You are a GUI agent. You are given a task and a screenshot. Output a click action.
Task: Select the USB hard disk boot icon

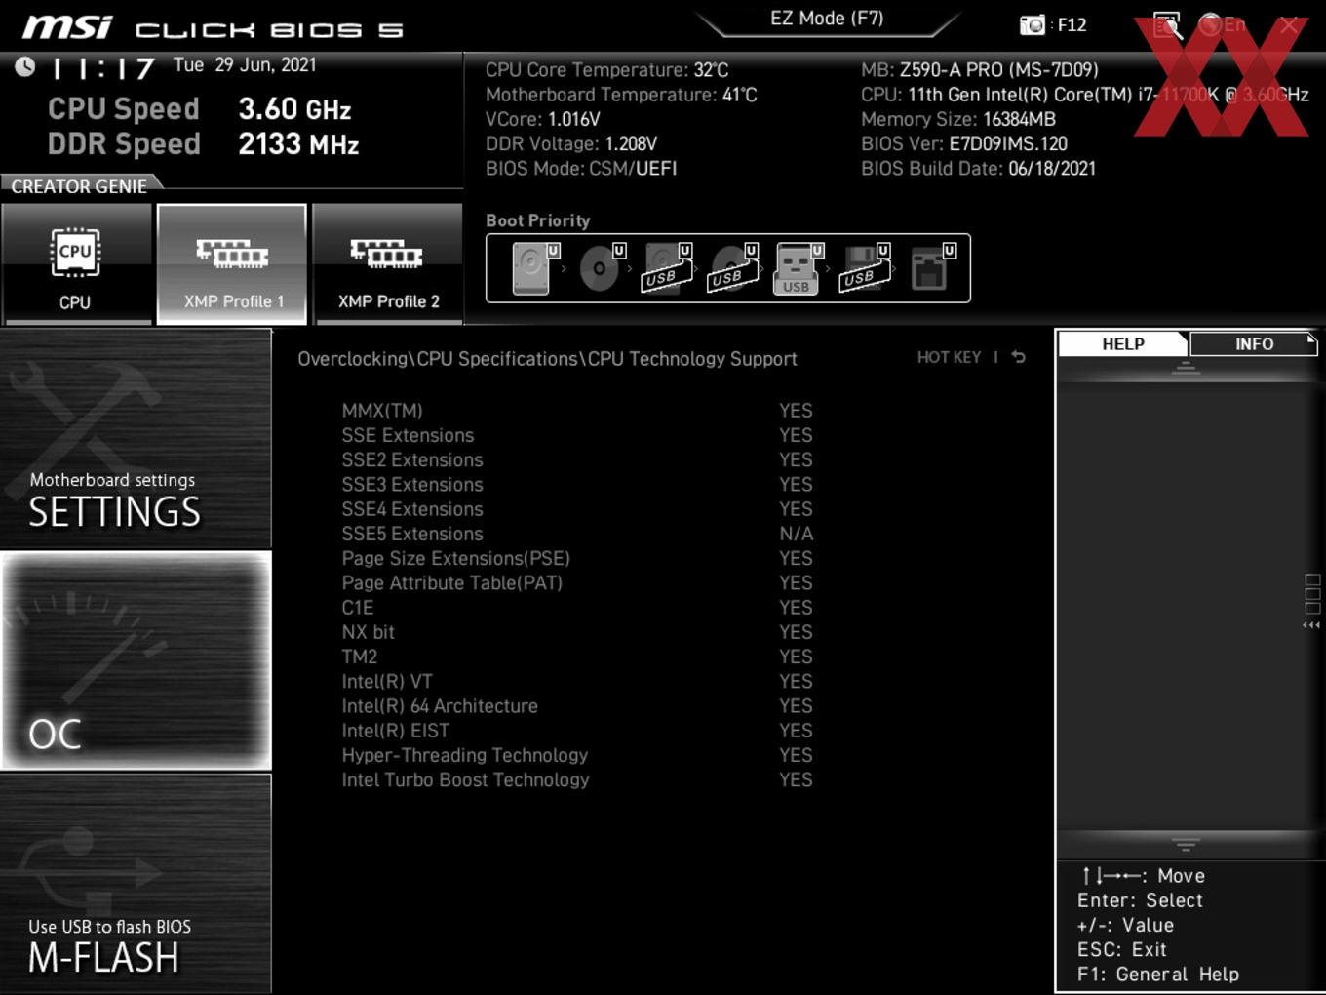pyautogui.click(x=667, y=268)
